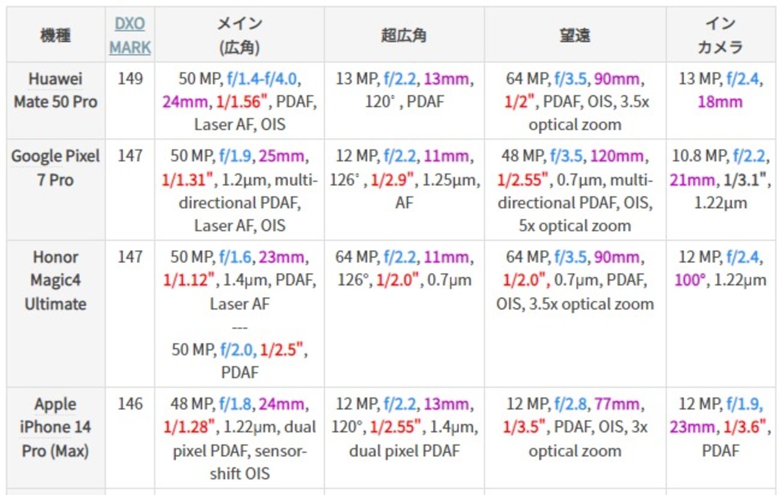780x495 pixels.
Task: Select the DXO score 146 cell
Action: click(x=130, y=404)
